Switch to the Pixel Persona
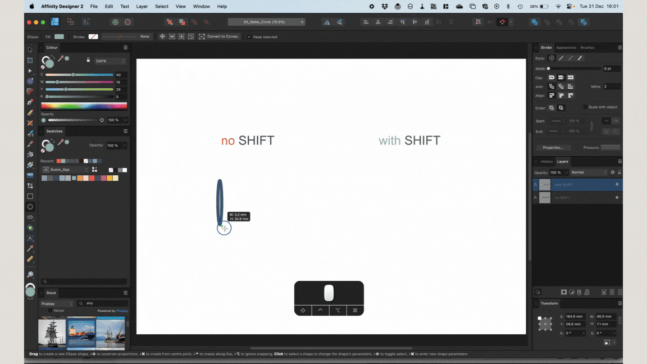This screenshot has width=647, height=364. (x=71, y=22)
